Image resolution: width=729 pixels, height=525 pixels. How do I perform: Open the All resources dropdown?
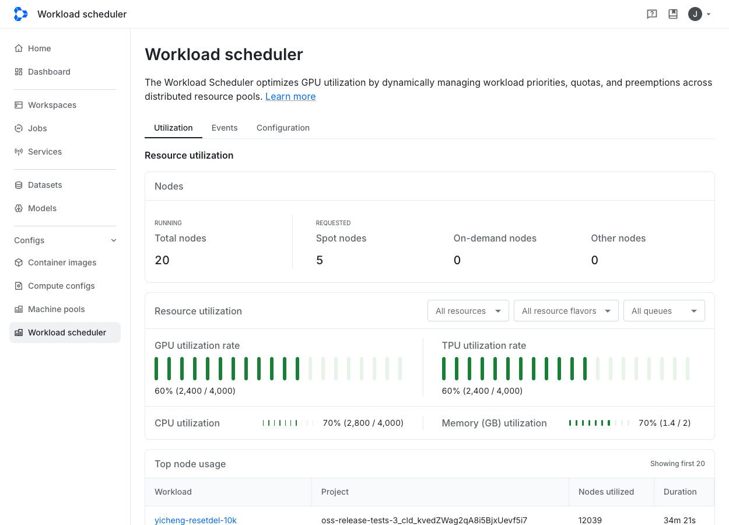tap(468, 311)
